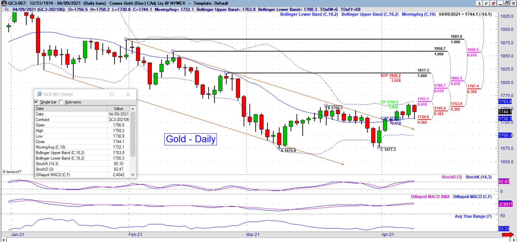Screen dimensions: 517x242
Task: Click the 82.47 stochastic value tag
Action: pos(504,181)
